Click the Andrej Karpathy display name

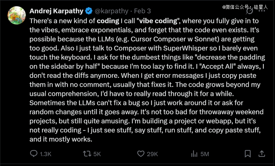tap(56, 11)
